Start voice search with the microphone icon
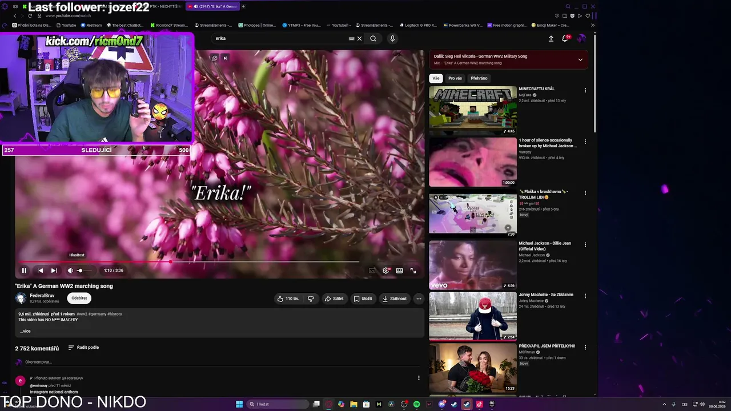 [392, 39]
